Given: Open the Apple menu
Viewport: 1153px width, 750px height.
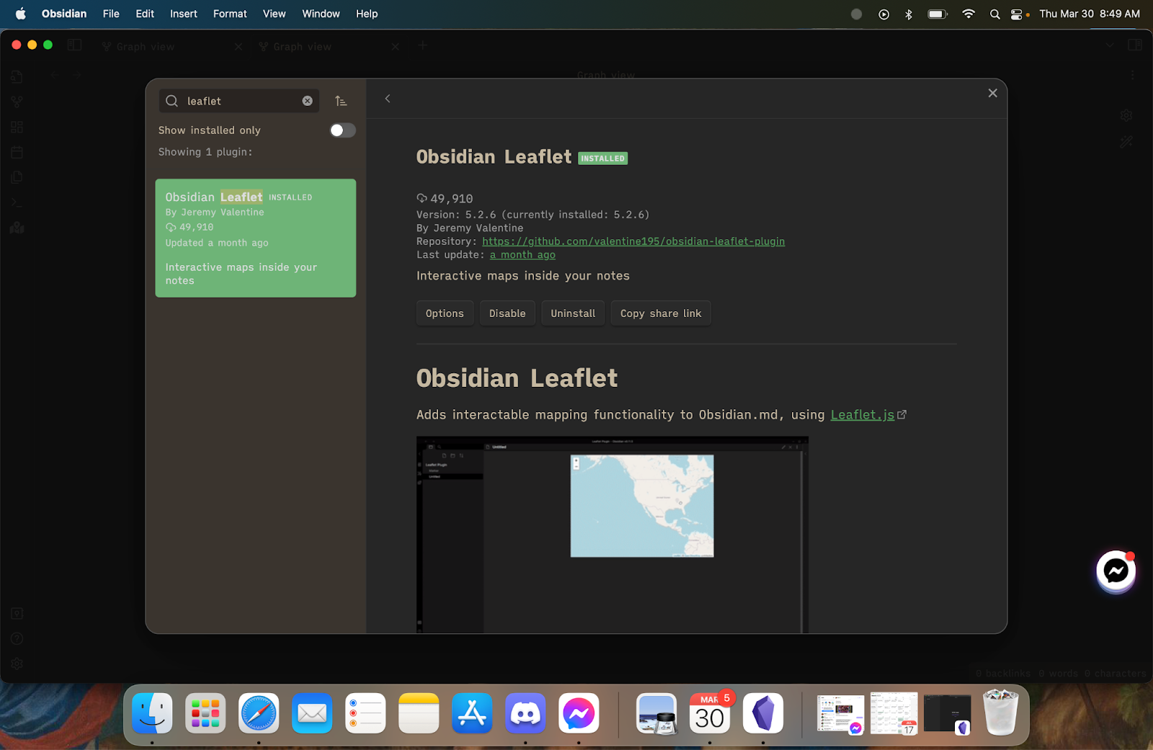Looking at the screenshot, I should (21, 14).
